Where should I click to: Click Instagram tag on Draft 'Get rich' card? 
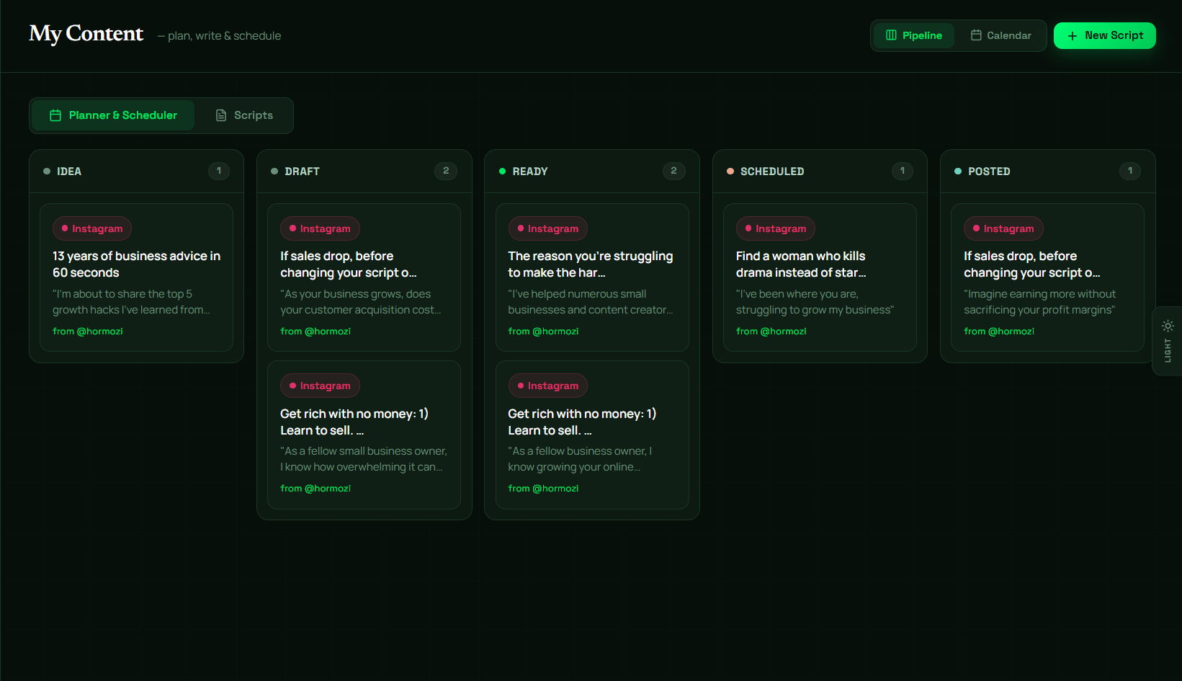(x=320, y=386)
